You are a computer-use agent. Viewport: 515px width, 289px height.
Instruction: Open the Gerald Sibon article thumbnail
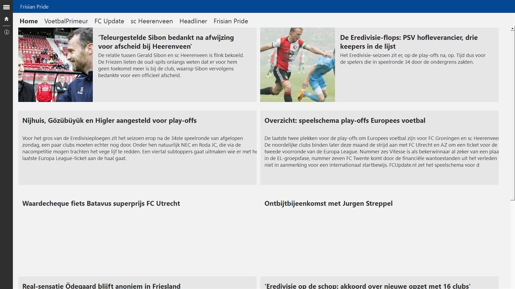pos(55,65)
